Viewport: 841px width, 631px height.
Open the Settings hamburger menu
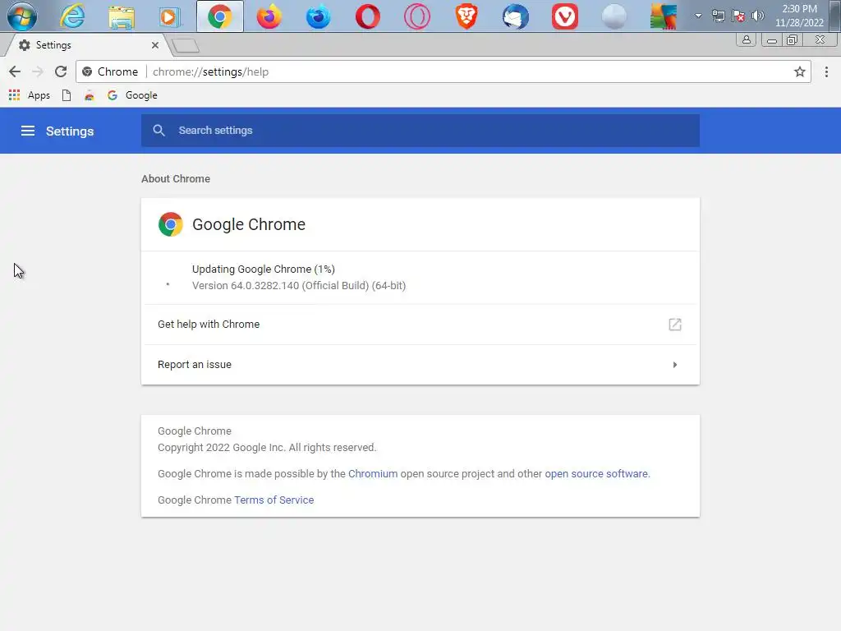pos(28,131)
